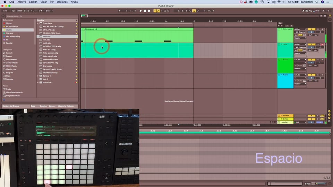Toggle track activator 1 on Kicks pack
Viewport: 333px width, 187px height.
coord(311,29)
